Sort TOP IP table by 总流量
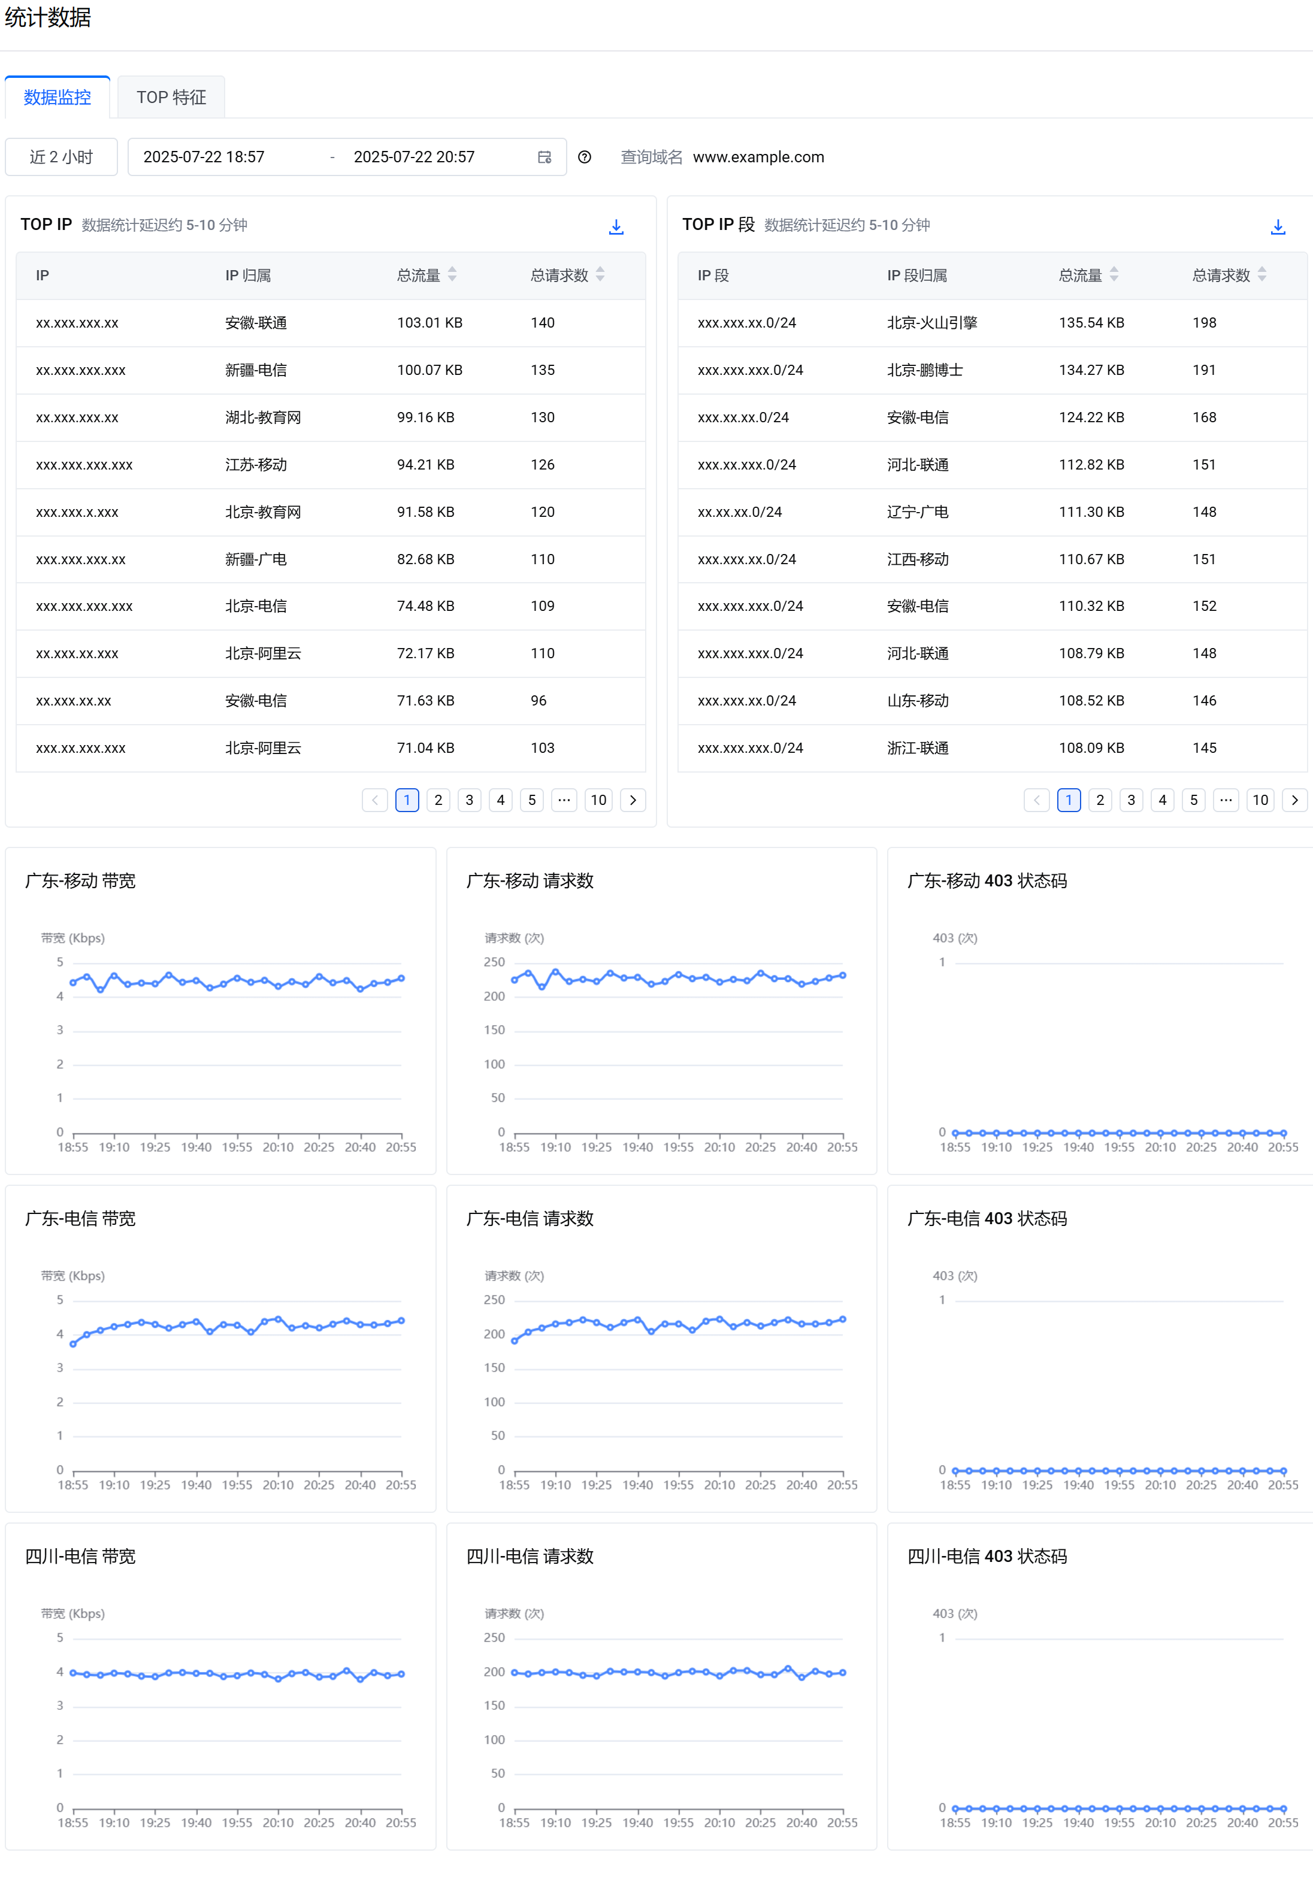The image size is (1313, 1877). click(x=452, y=275)
